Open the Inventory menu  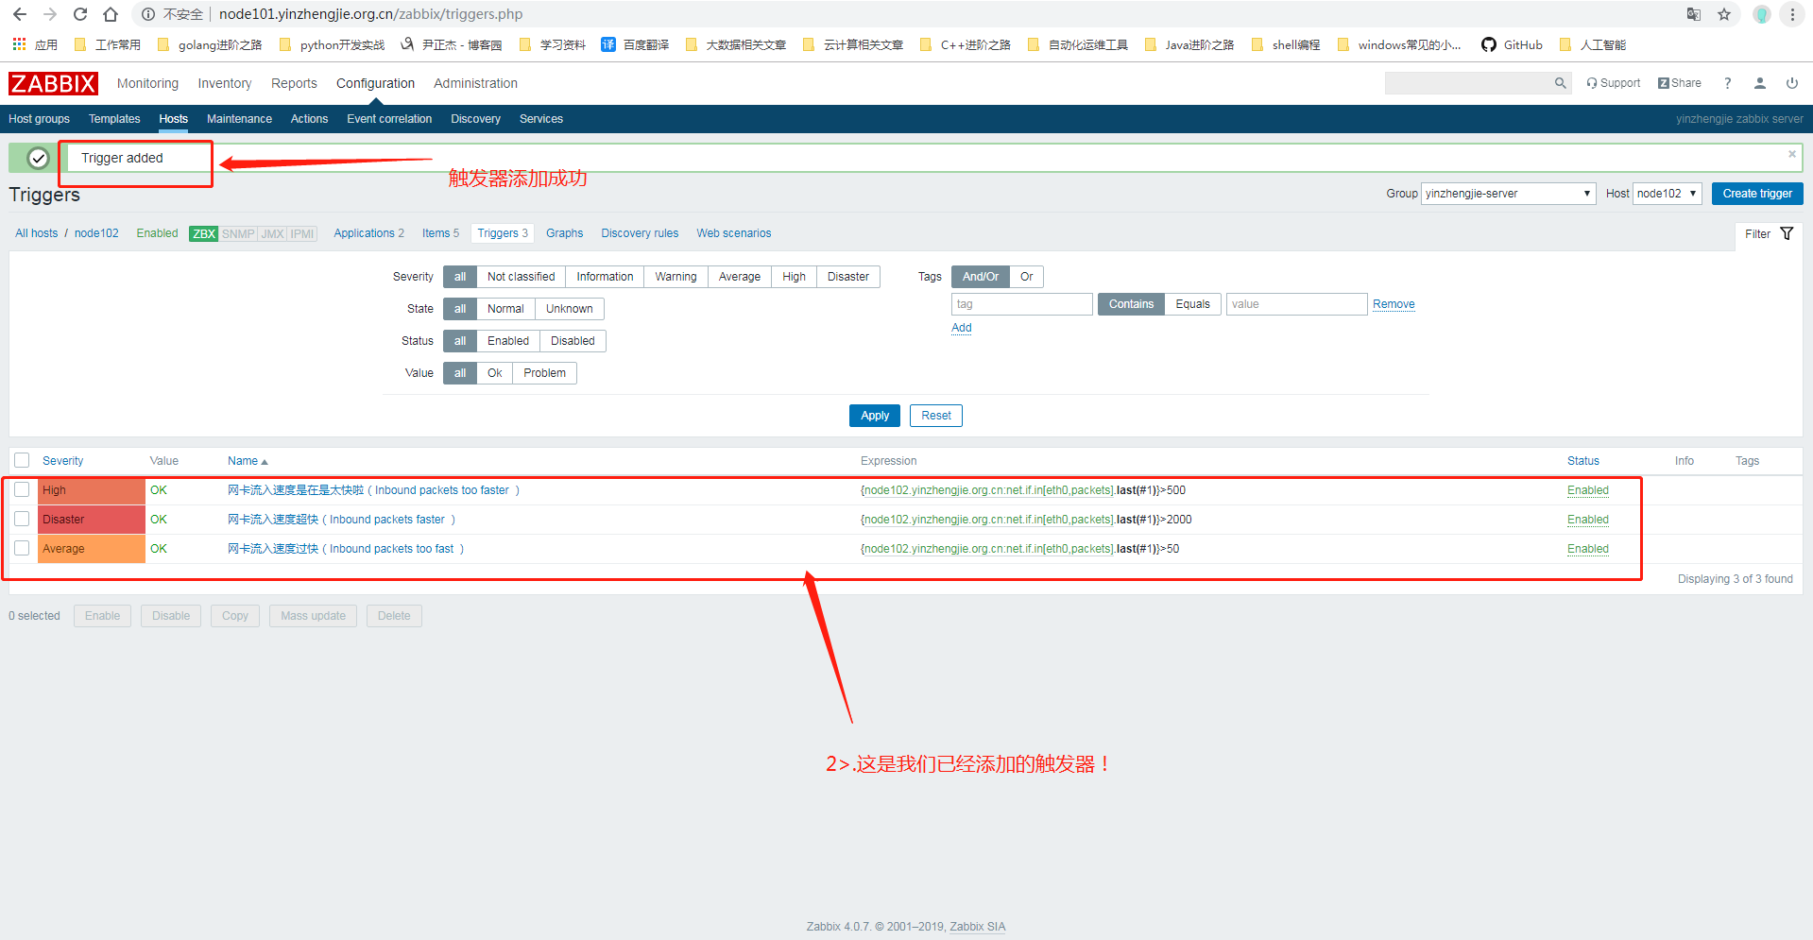pyautogui.click(x=225, y=83)
